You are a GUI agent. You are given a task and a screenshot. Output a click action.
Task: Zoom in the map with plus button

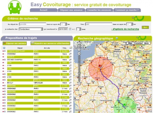click(x=79, y=53)
